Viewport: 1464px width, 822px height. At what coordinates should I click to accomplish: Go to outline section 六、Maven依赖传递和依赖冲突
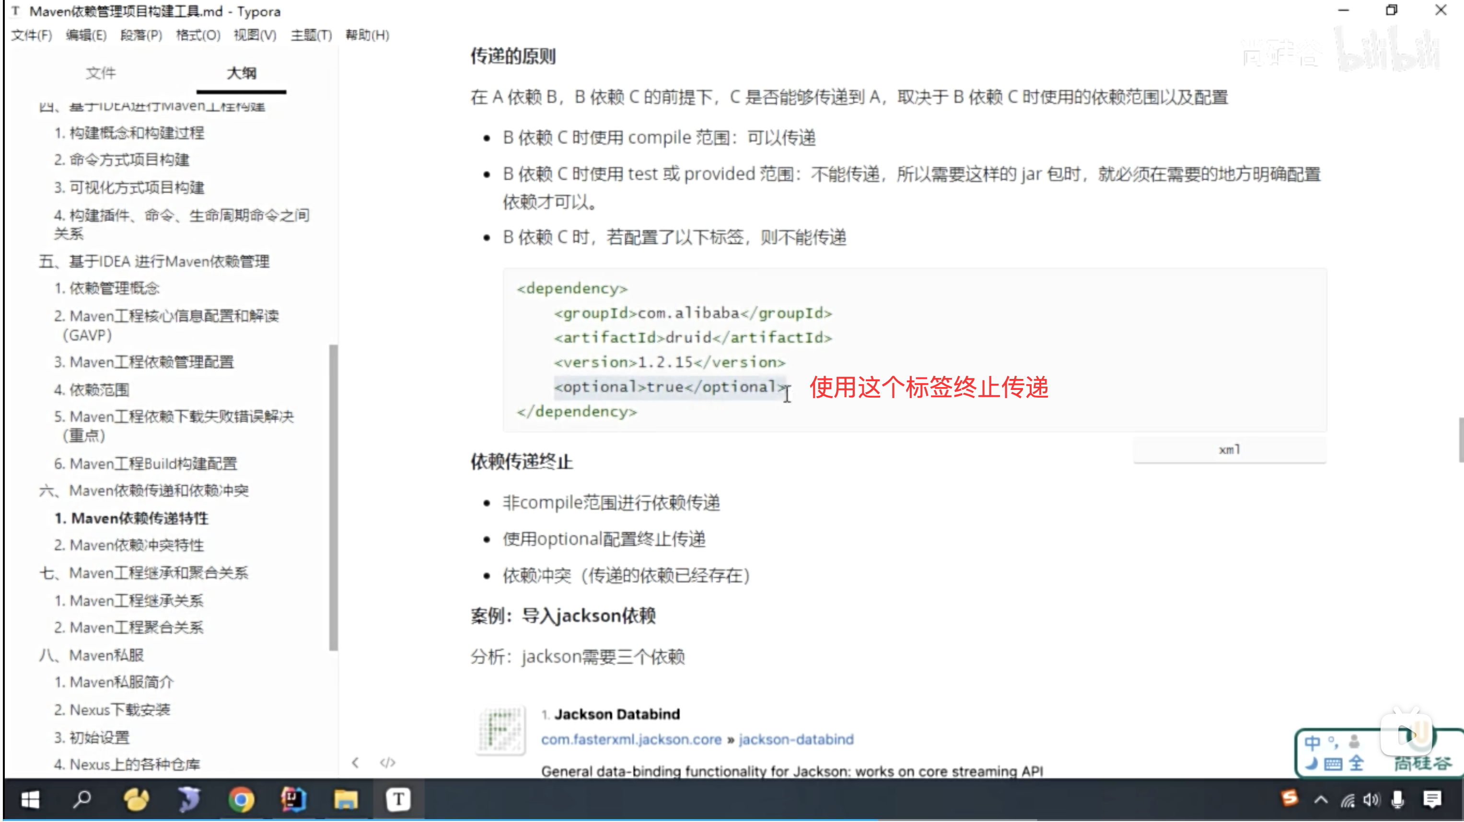click(144, 491)
